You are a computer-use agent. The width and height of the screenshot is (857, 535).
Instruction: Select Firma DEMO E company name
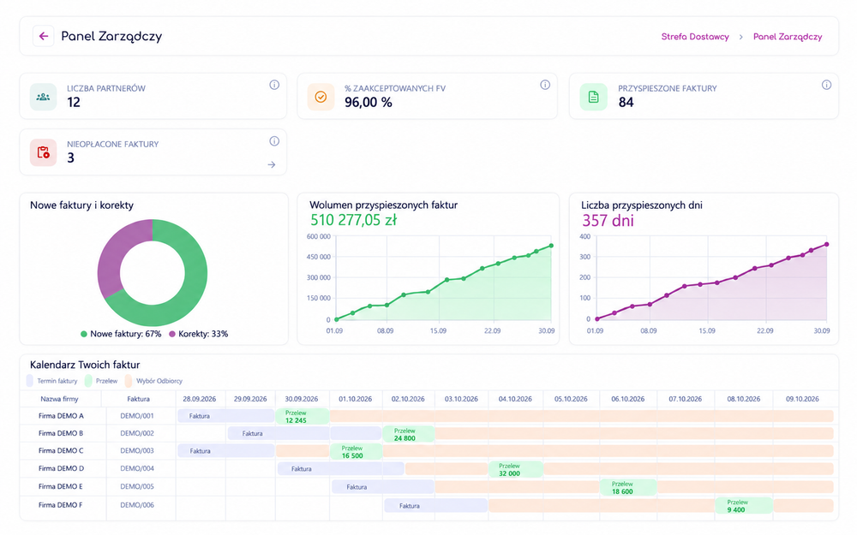point(60,486)
